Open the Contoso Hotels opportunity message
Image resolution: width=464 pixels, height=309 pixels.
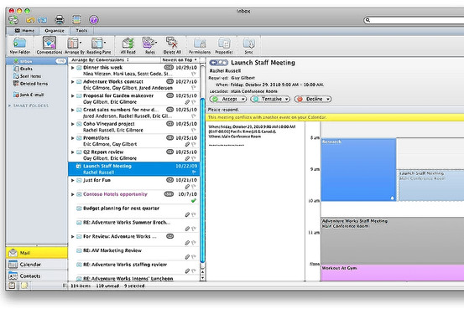134,198
